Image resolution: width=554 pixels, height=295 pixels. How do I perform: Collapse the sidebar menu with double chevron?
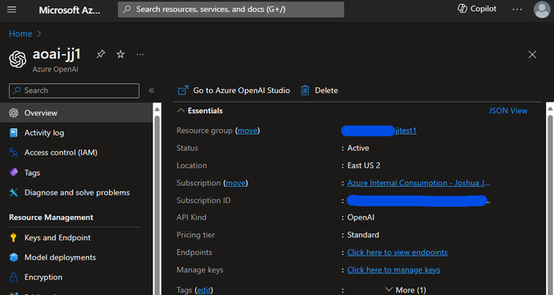[x=152, y=91]
